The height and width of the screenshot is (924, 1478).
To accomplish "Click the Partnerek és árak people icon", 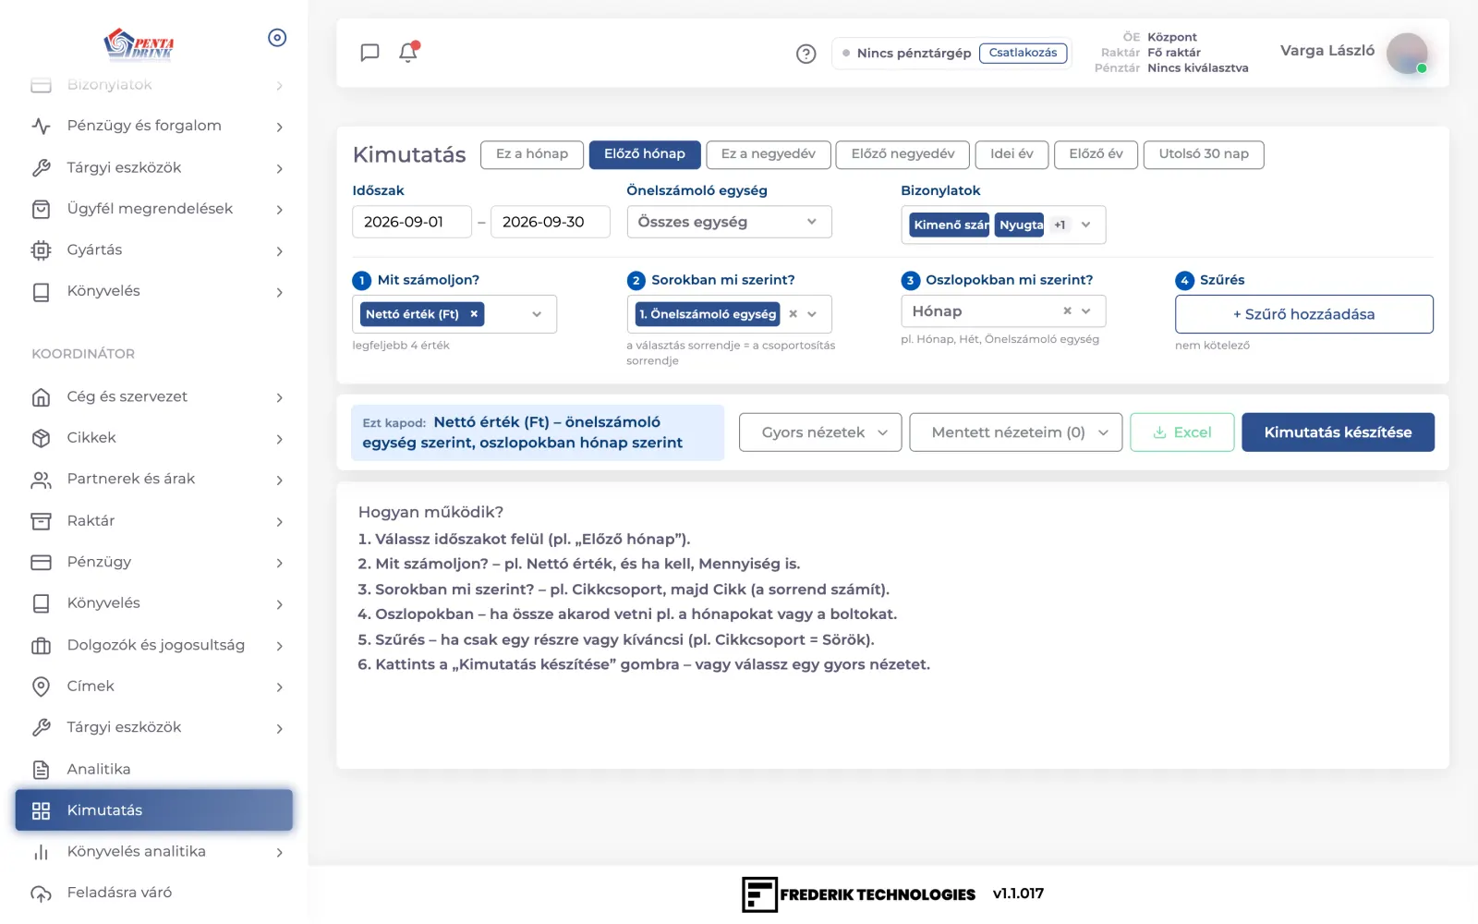I will pyautogui.click(x=41, y=480).
